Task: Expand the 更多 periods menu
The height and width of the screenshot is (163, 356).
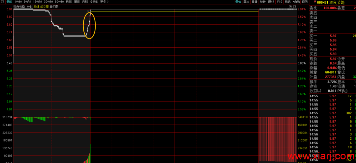Action: (x=104, y=2)
